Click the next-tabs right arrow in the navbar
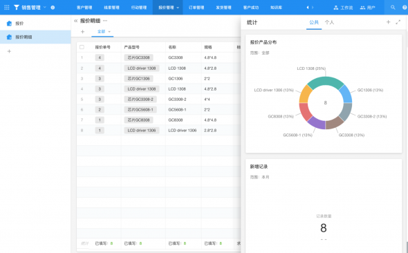408x253 pixels. (x=313, y=8)
